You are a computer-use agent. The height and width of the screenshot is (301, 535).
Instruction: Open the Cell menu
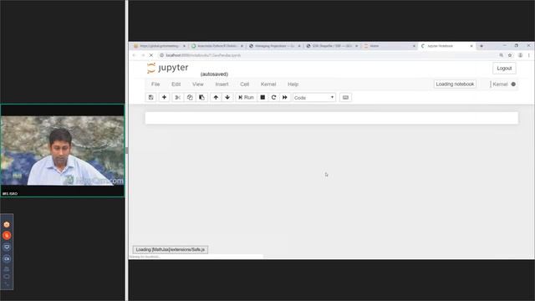point(244,84)
